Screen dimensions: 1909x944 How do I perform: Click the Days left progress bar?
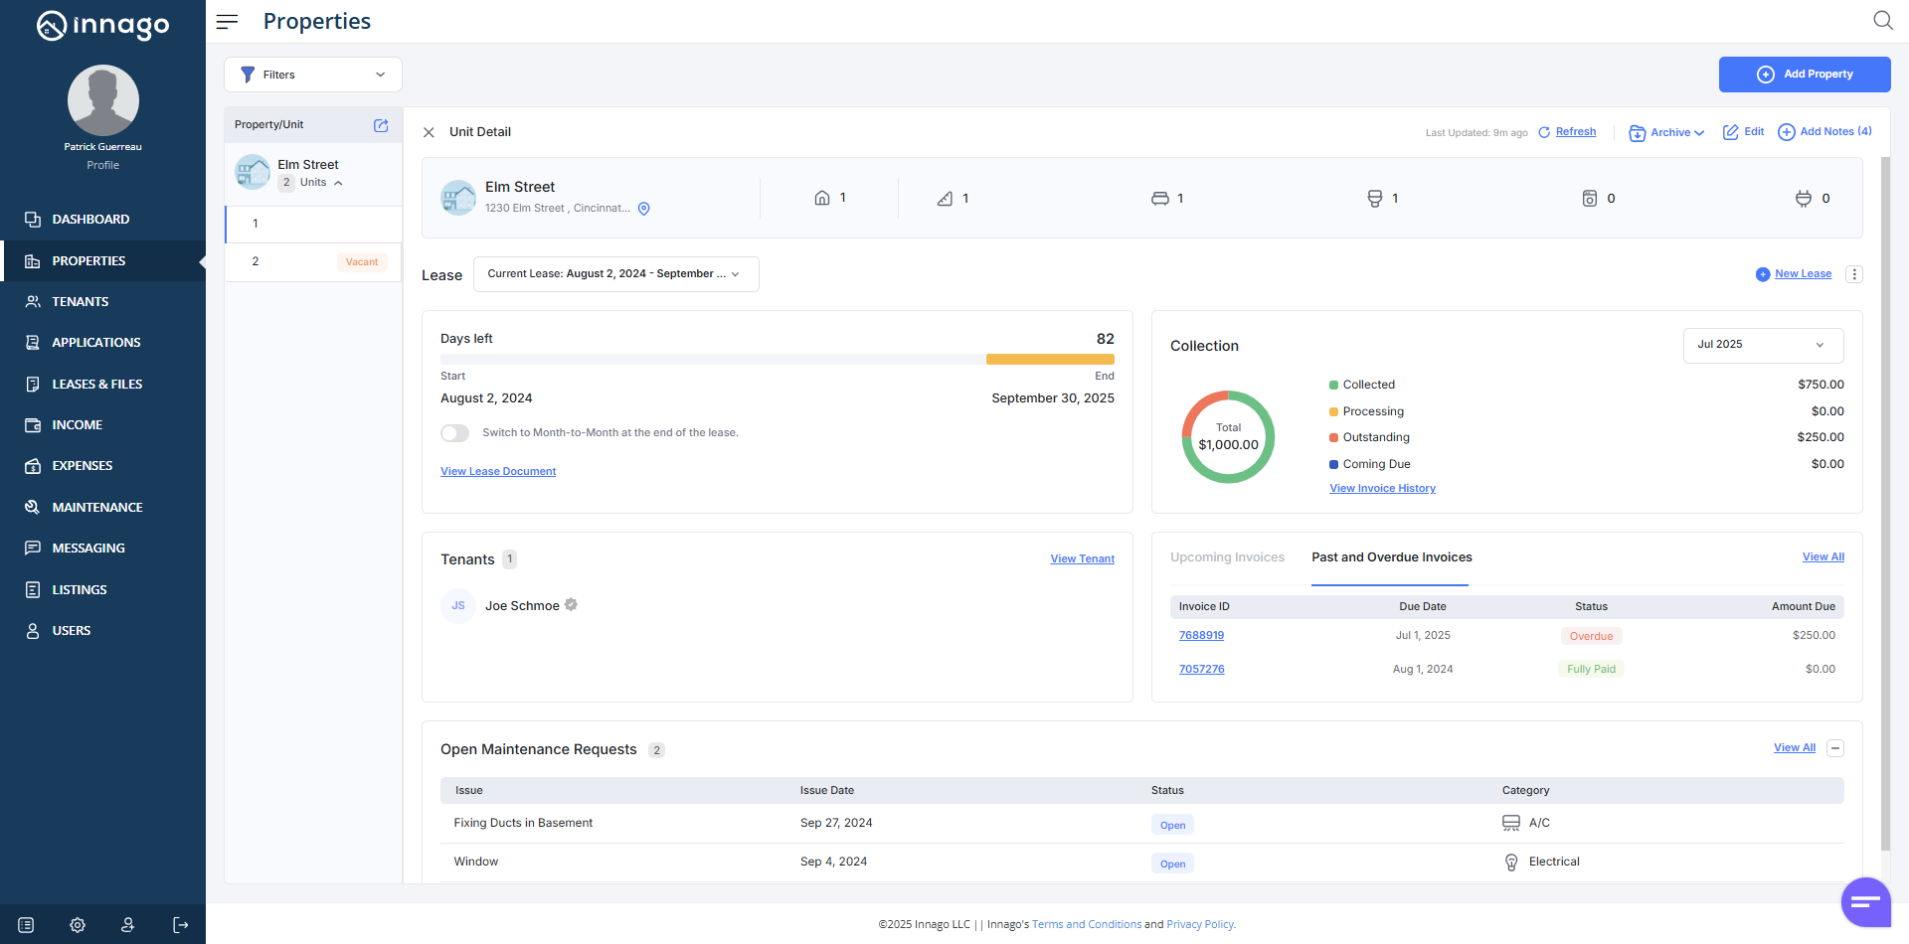(x=777, y=359)
